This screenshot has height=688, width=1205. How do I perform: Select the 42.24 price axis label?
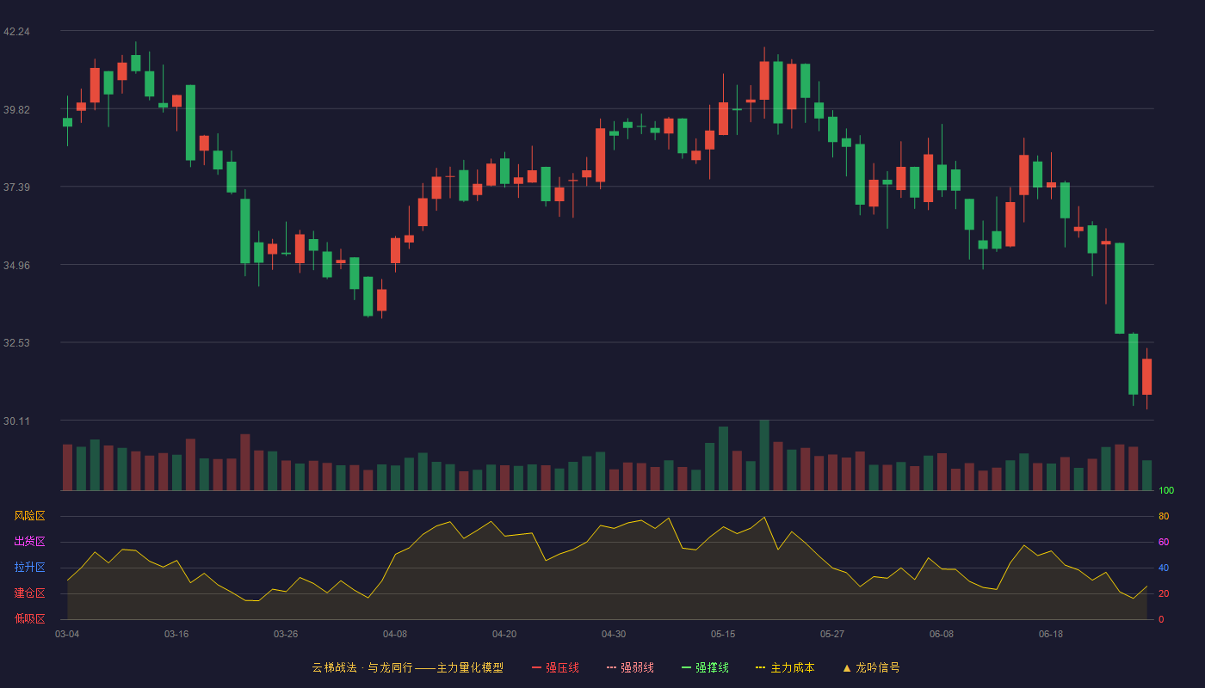pos(16,32)
